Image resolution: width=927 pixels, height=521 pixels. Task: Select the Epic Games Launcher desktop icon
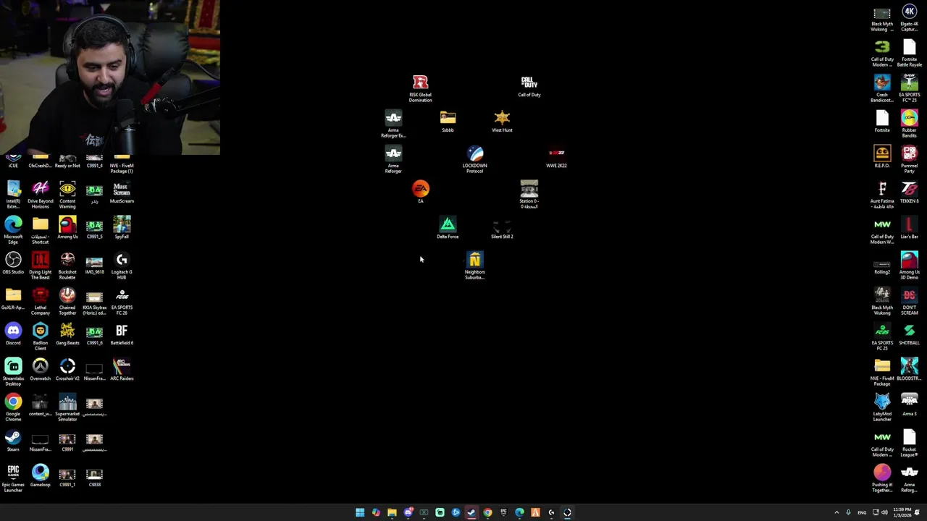pos(13,478)
